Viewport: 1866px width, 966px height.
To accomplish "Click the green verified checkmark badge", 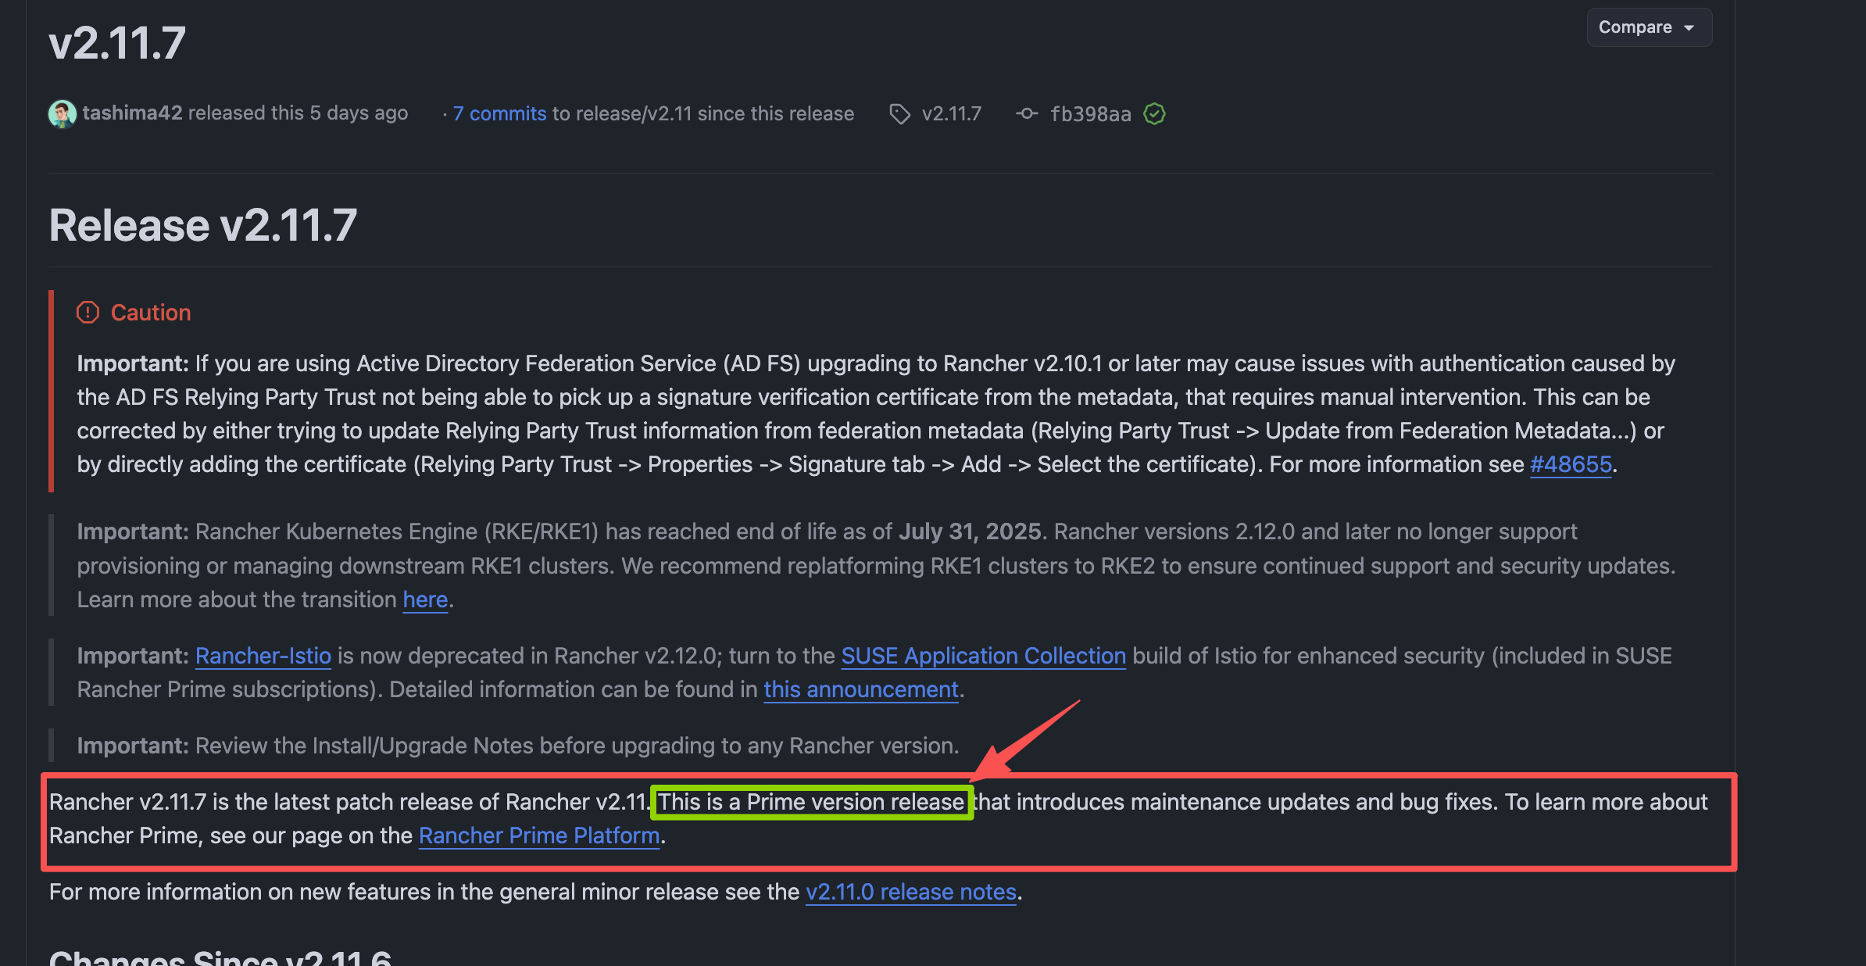I will coord(1154,114).
